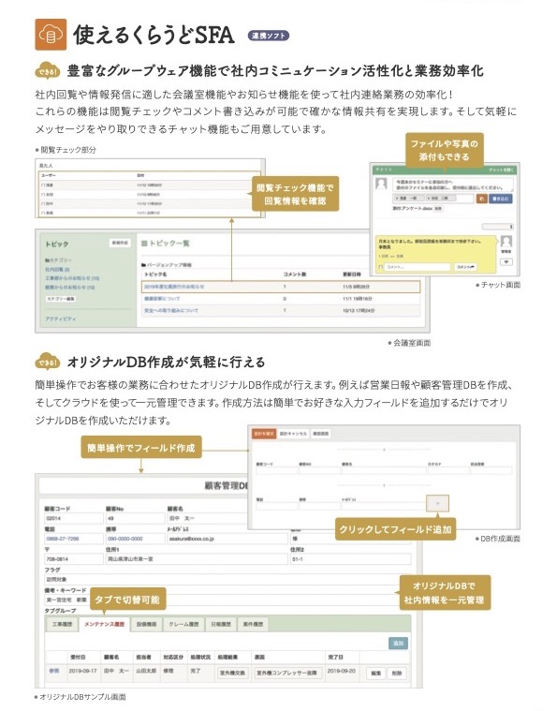The height and width of the screenshot is (711, 557).
Task: Click the 編集 button in the maintenance row
Action: click(375, 673)
